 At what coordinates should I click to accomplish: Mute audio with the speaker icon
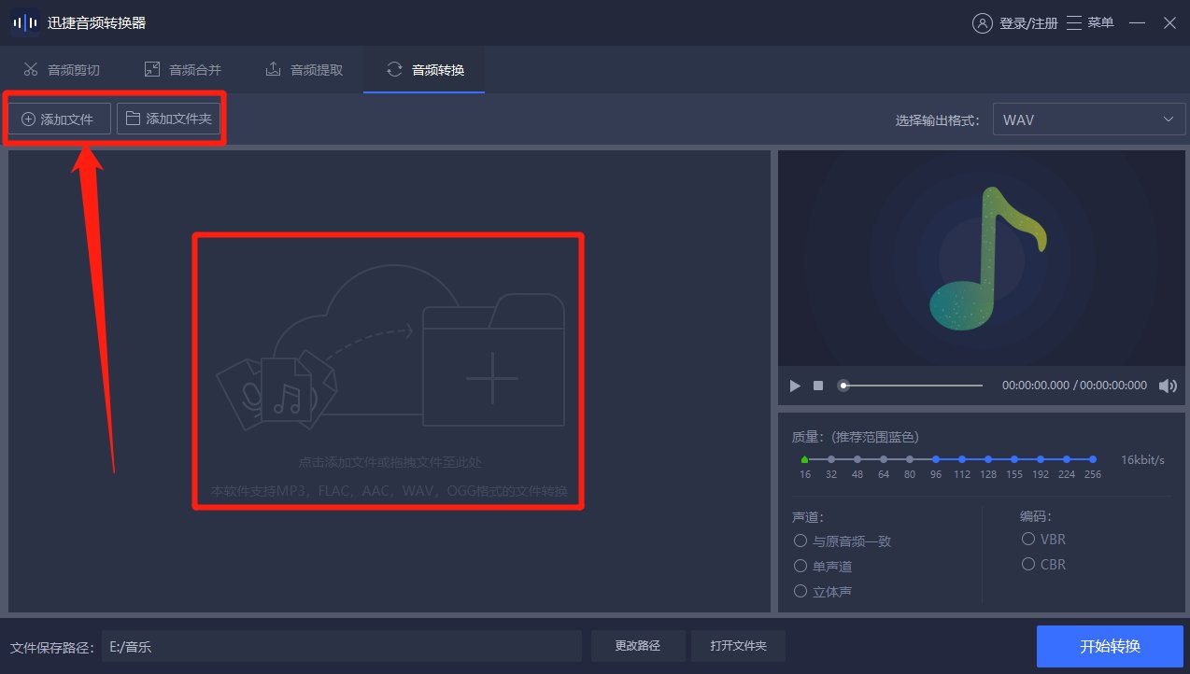1168,385
